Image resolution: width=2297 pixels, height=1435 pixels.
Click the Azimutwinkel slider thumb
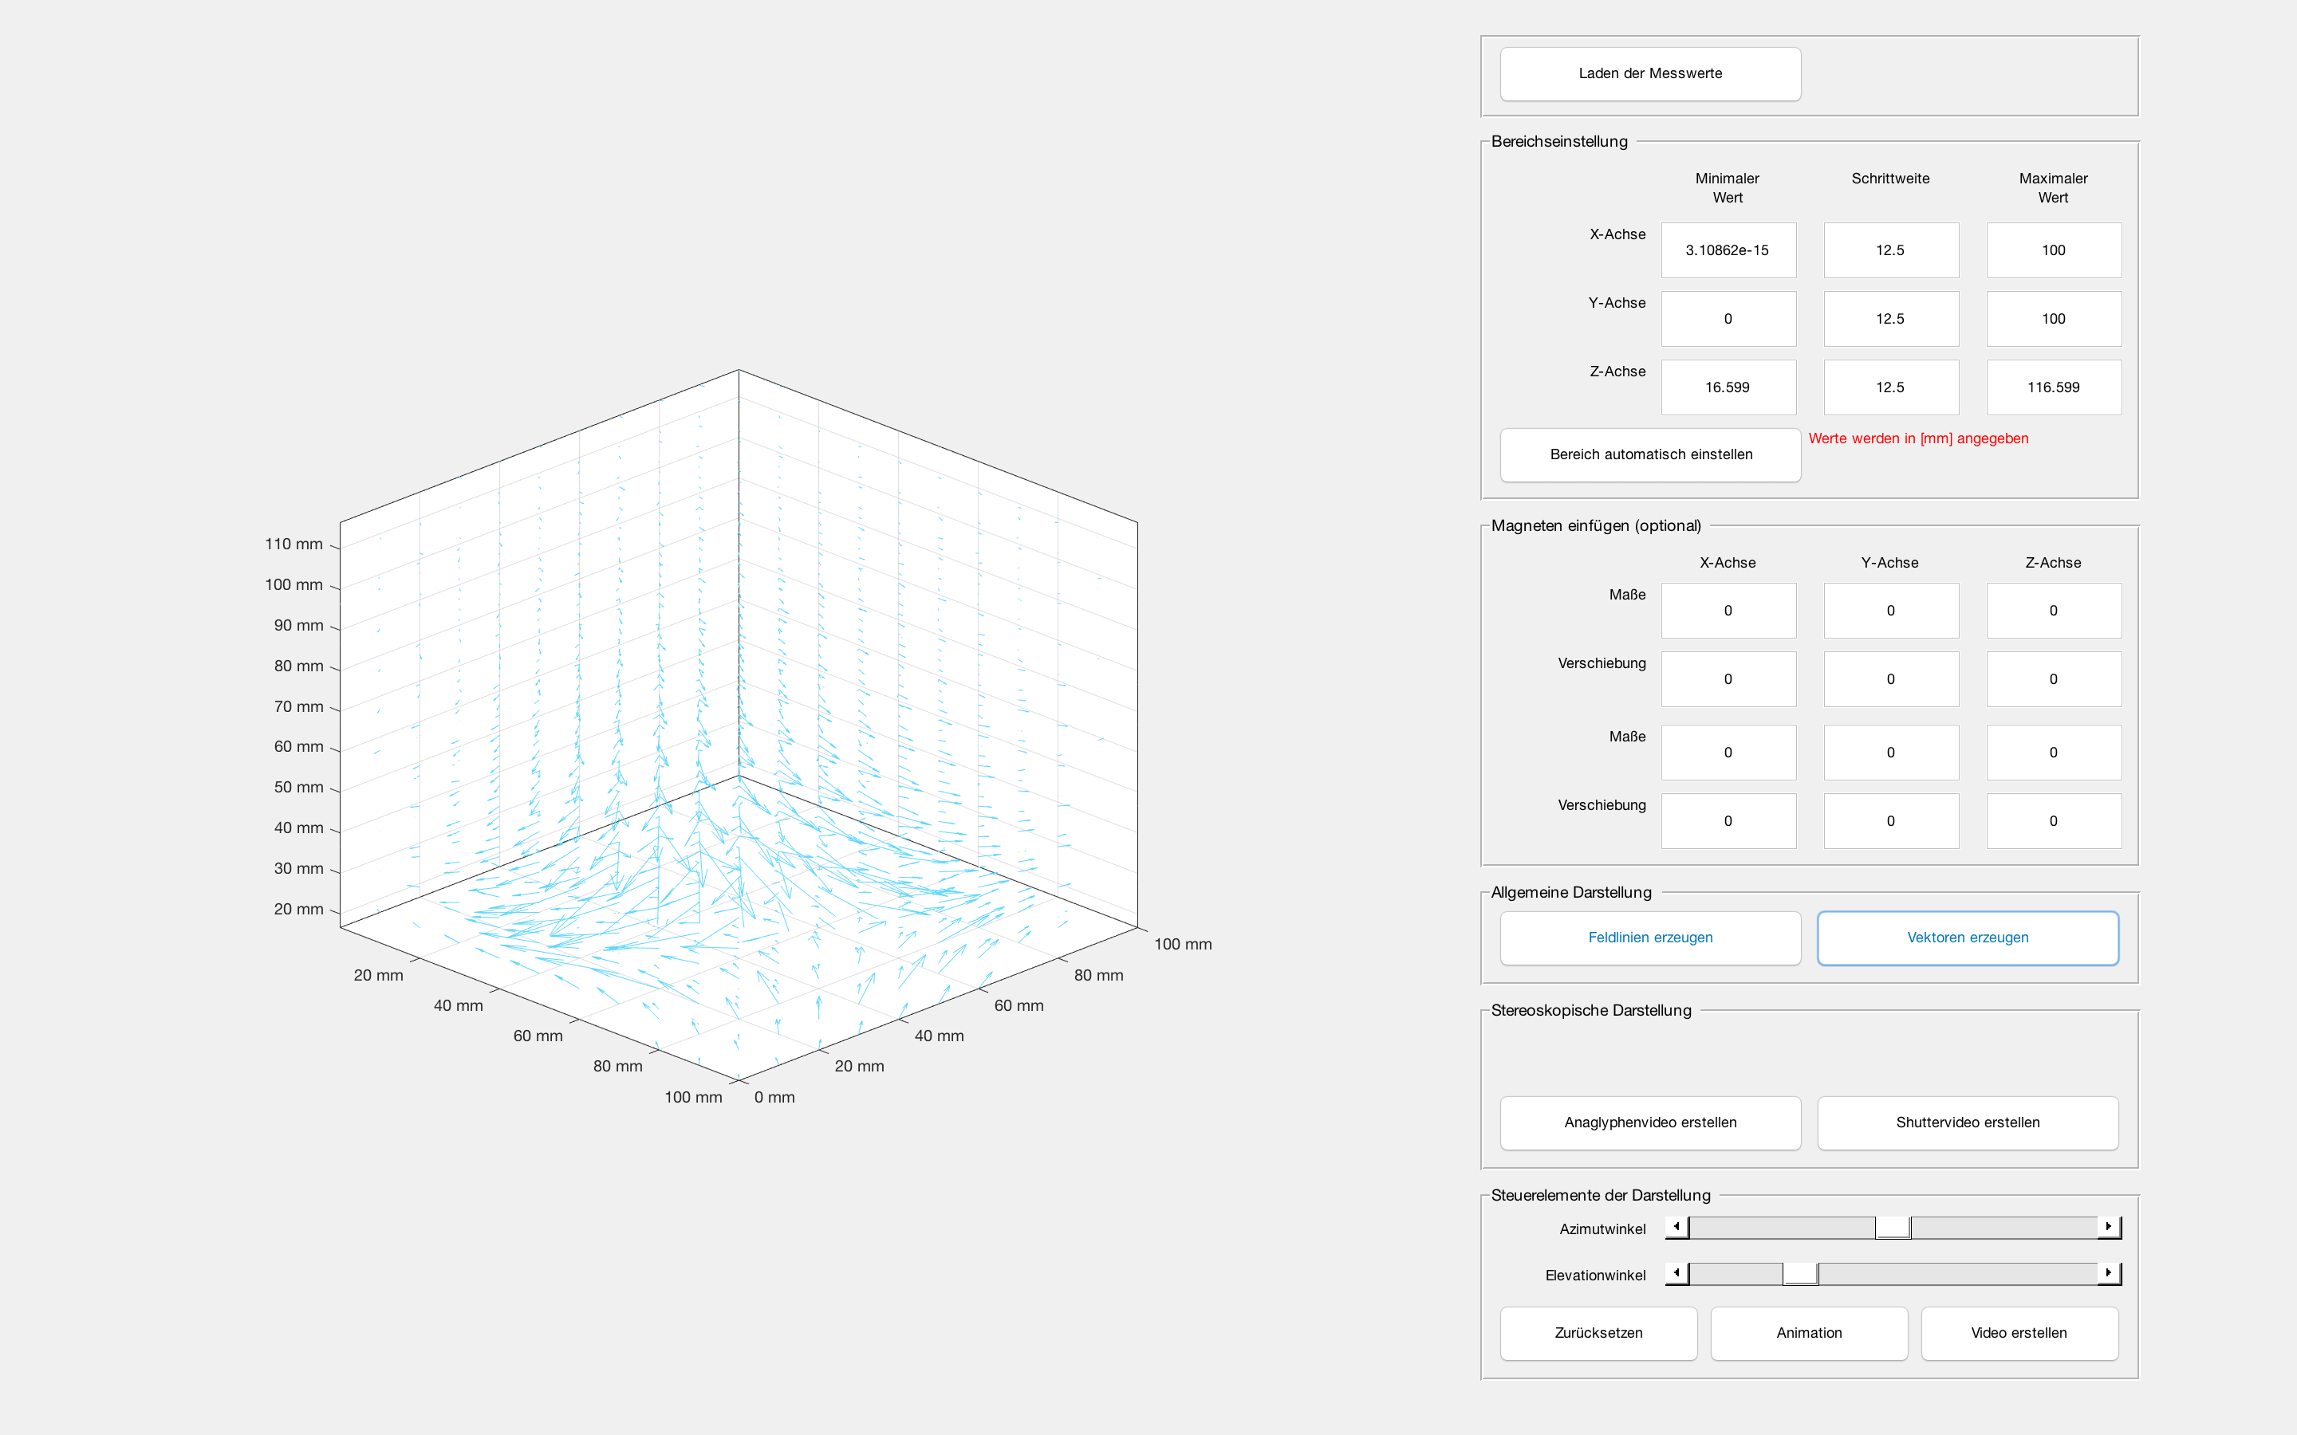click(1892, 1227)
